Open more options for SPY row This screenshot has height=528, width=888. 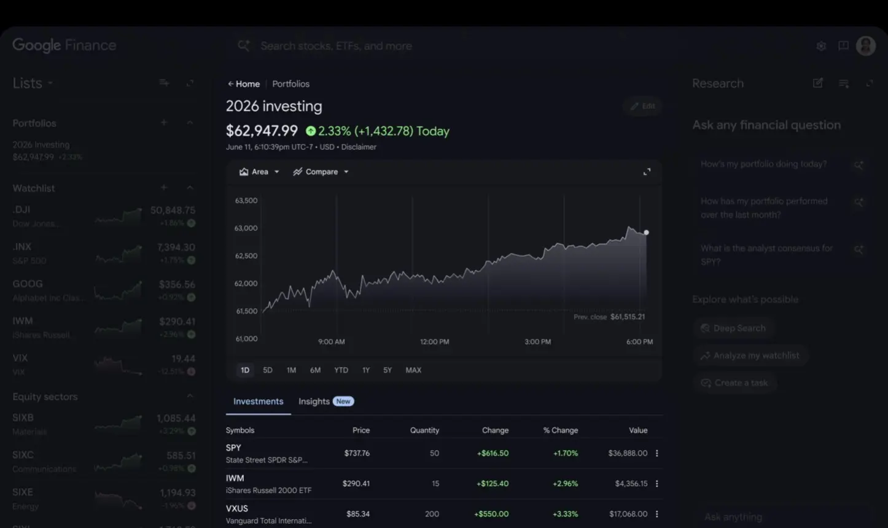coord(656,453)
